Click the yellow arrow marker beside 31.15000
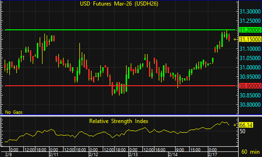This screenshot has height=157, width=262. point(235,39)
